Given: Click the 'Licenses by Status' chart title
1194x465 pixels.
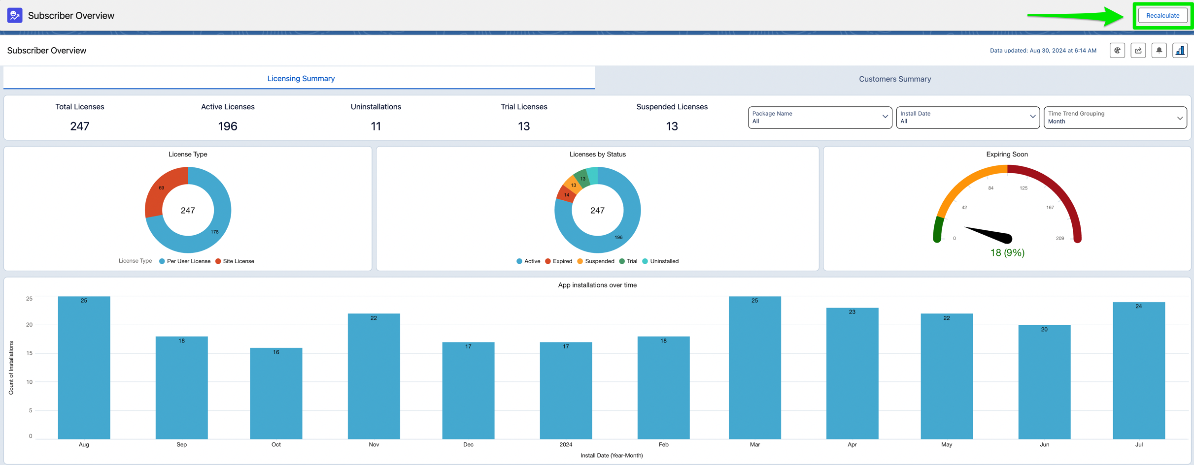Looking at the screenshot, I should pos(597,154).
